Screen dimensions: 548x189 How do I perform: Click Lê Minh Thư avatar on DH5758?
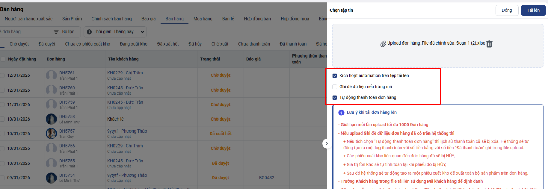click(51, 119)
